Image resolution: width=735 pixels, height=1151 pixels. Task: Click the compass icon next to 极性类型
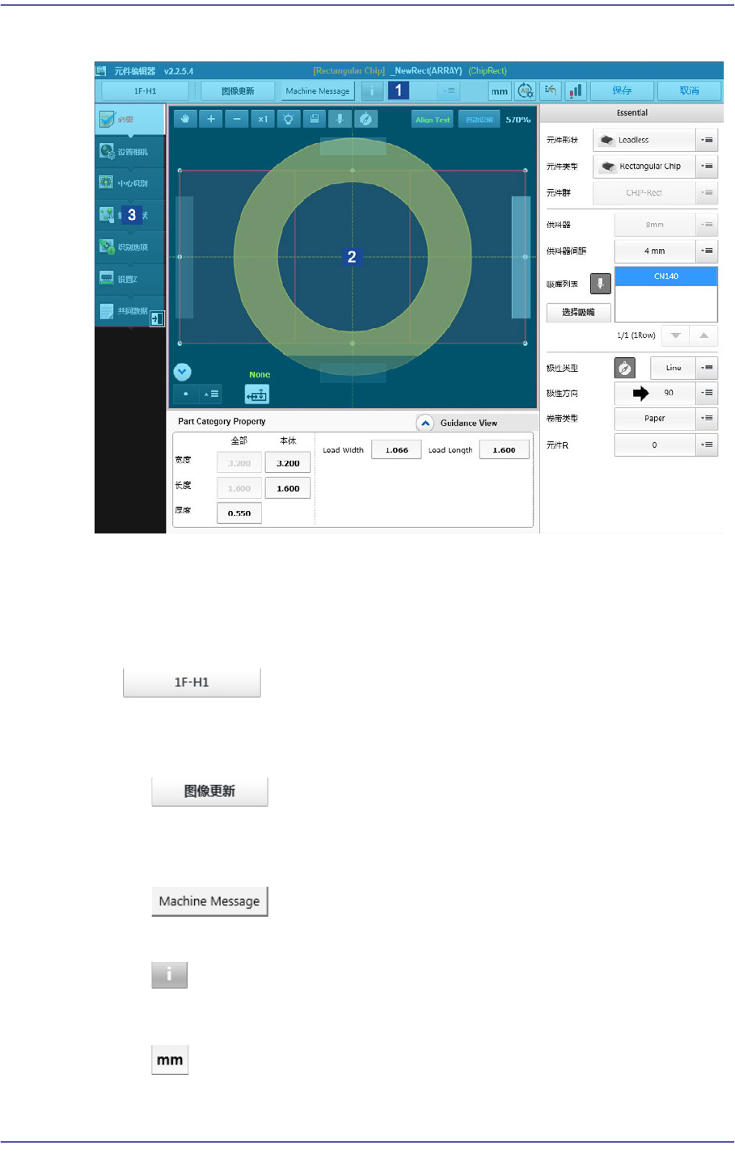(x=625, y=369)
